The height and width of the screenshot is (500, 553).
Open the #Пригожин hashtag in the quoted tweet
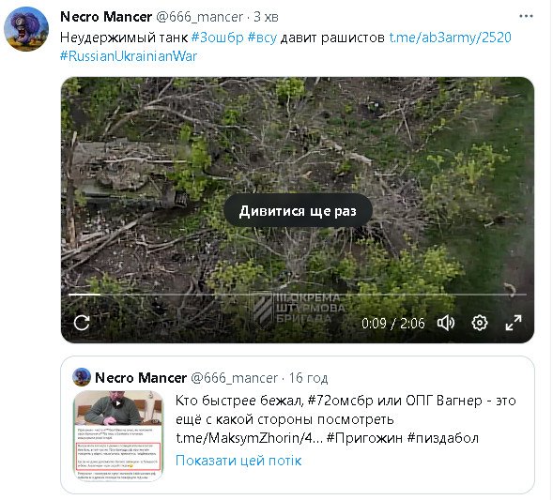click(x=364, y=438)
